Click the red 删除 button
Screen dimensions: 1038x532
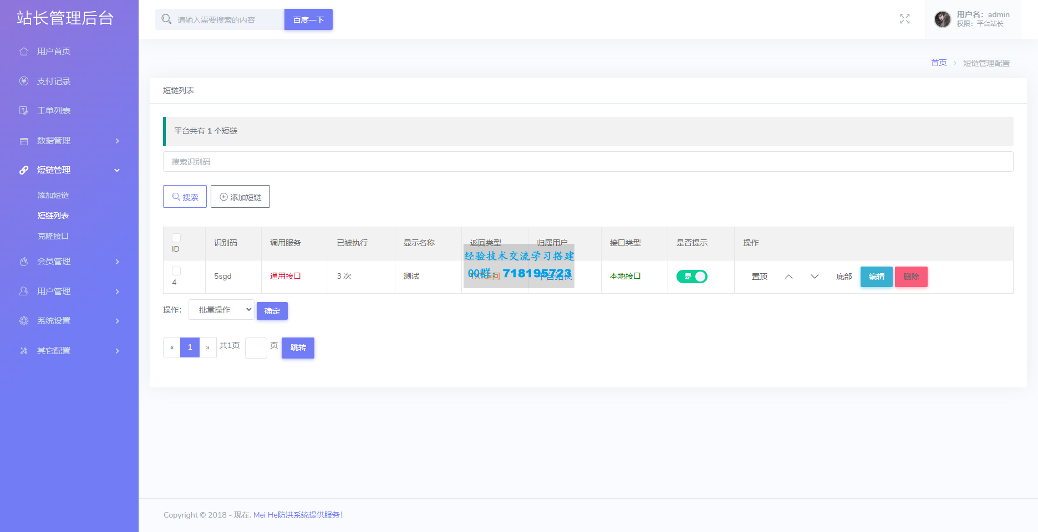pos(911,277)
